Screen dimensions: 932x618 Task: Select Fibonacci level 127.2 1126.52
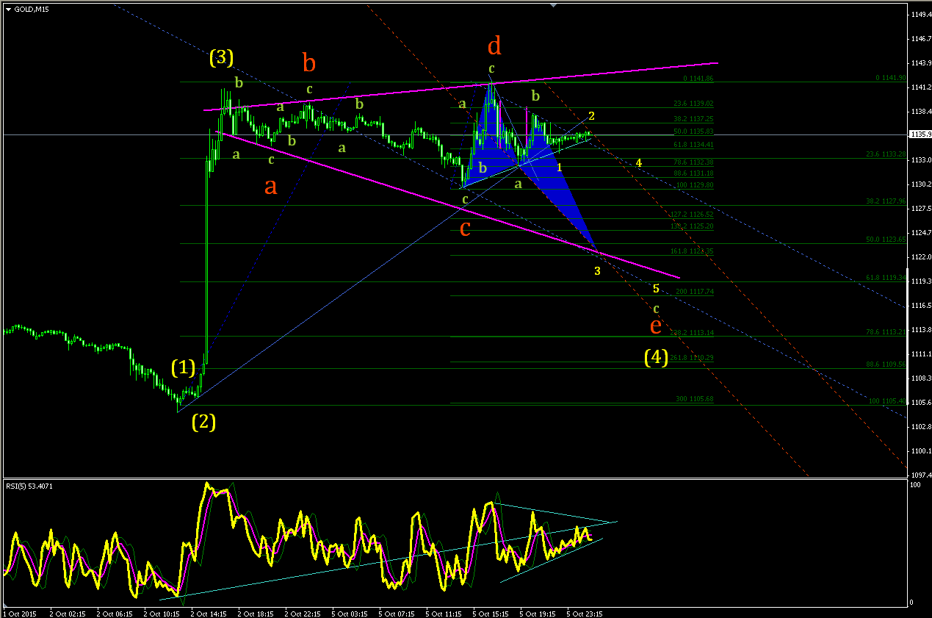(x=692, y=215)
